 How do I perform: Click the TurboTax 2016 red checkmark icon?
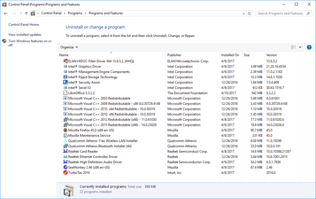[x=65, y=172]
